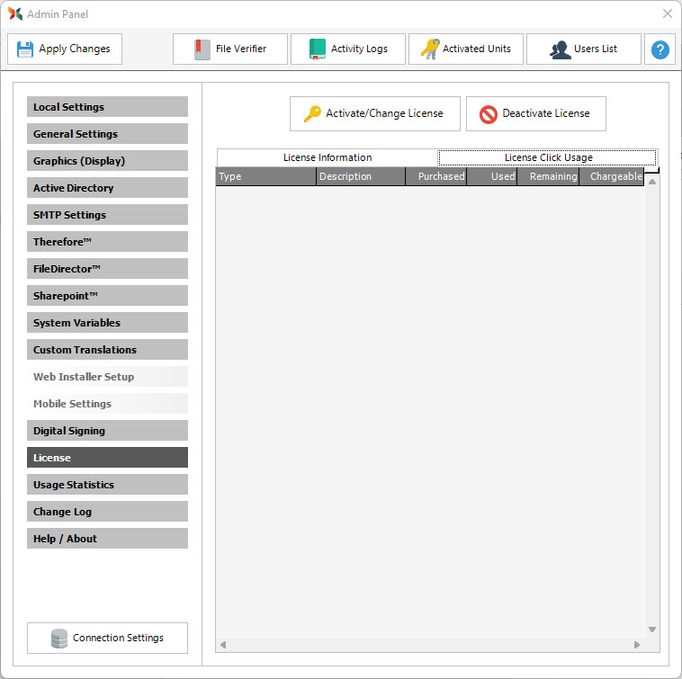Click the File Verifier button label
The width and height of the screenshot is (682, 679).
tap(241, 49)
